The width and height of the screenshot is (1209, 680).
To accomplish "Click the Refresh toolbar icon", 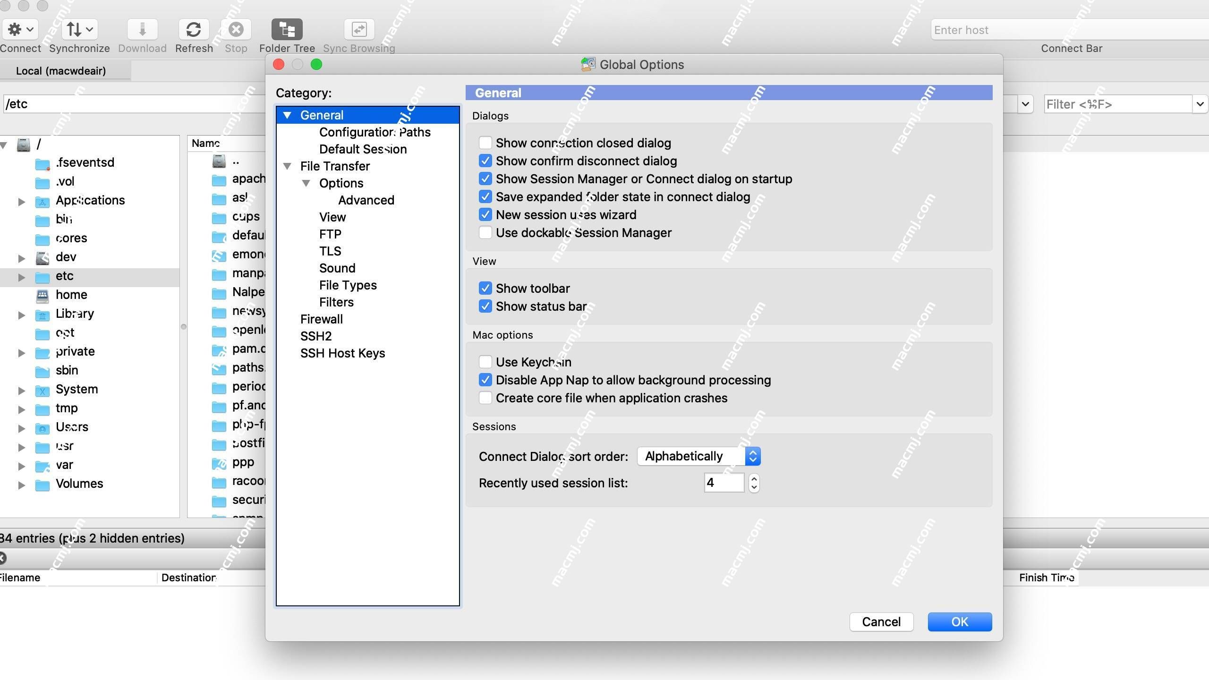I will point(194,29).
